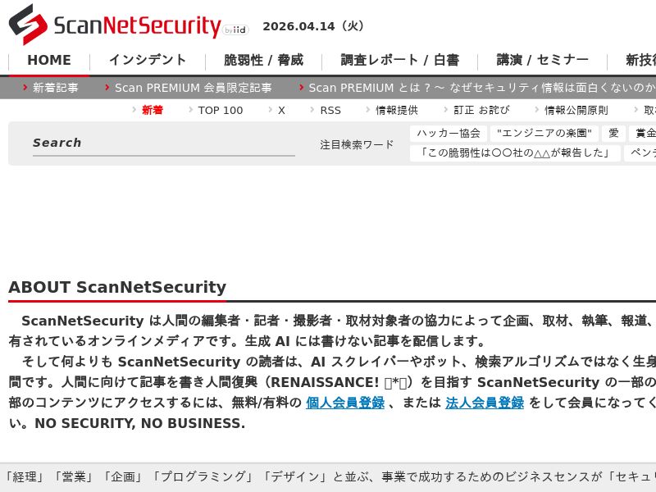Select the "エンジニアの楽園" keyword tag

click(x=544, y=133)
